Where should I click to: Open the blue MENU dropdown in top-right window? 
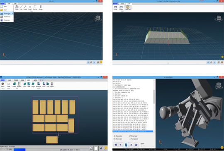coord(116,4)
